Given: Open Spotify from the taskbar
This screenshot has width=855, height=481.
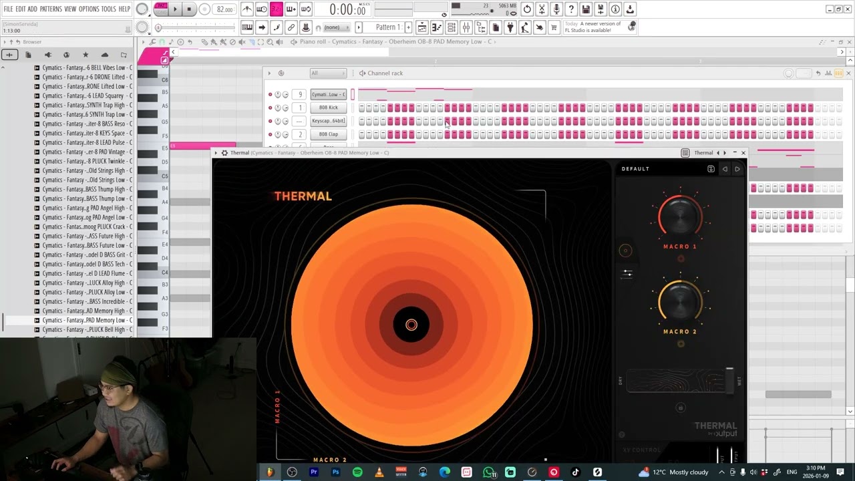Looking at the screenshot, I should point(357,472).
